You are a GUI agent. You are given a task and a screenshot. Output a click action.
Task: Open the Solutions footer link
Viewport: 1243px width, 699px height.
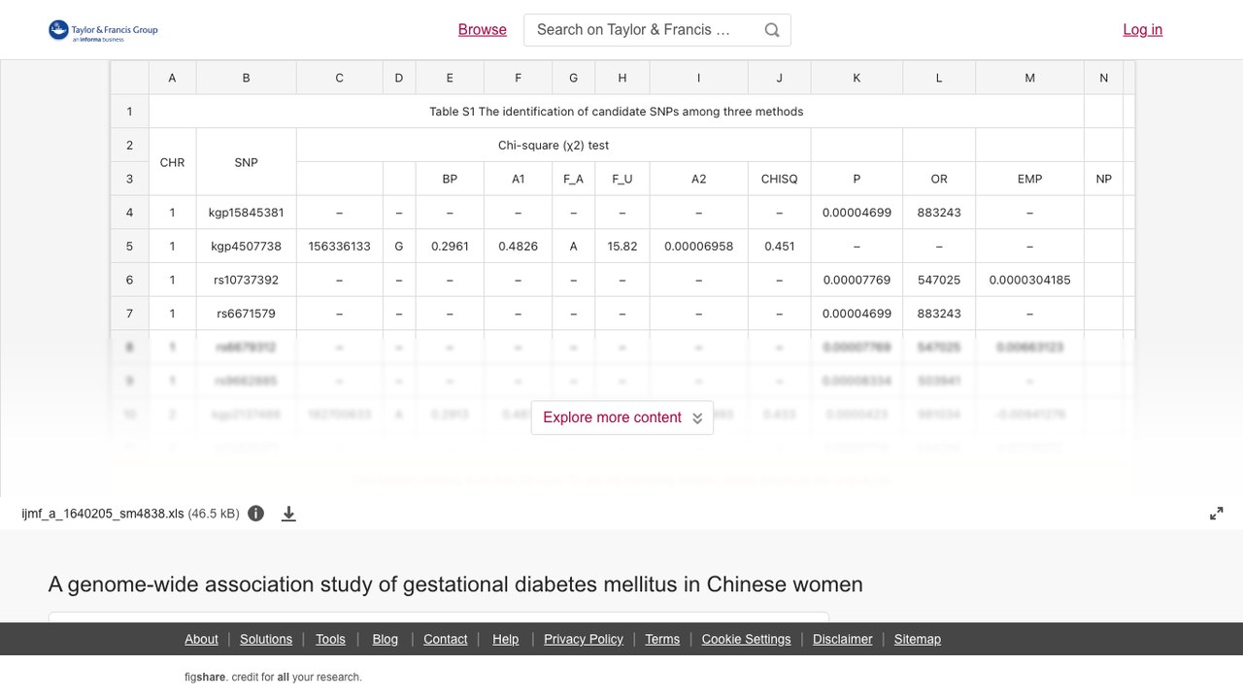click(266, 639)
